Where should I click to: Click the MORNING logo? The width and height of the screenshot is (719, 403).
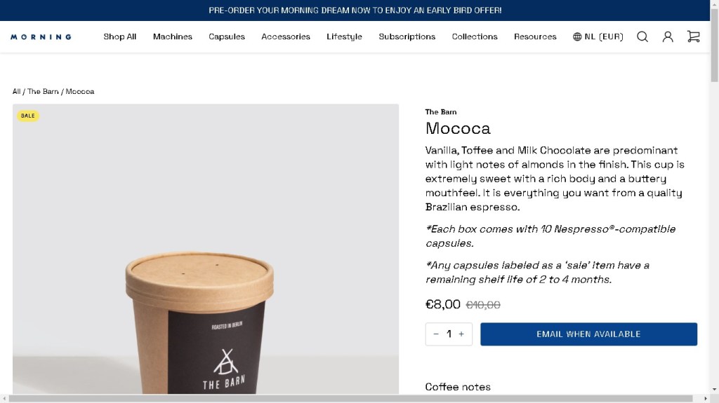click(x=41, y=37)
